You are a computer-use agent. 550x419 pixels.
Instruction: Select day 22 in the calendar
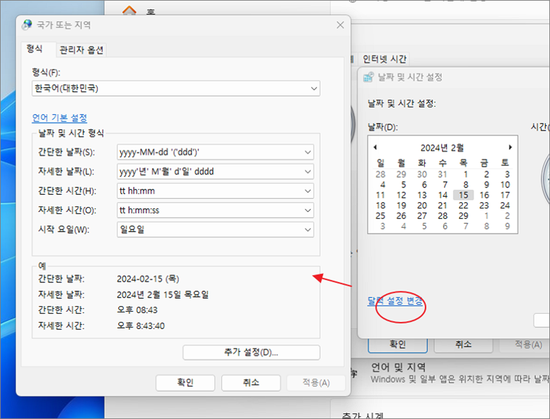click(463, 206)
